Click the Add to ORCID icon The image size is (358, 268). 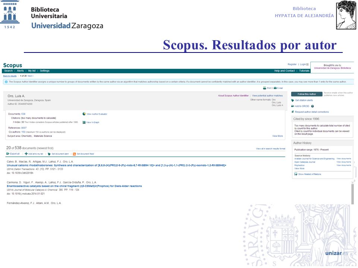pyautogui.click(x=293, y=106)
